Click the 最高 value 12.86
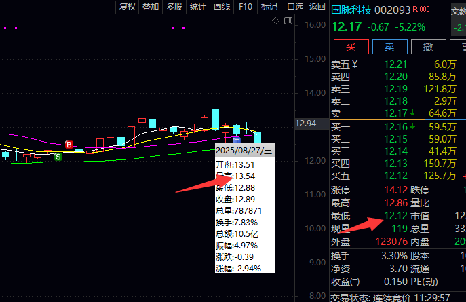The height and width of the screenshot is (302, 466). pos(396,203)
